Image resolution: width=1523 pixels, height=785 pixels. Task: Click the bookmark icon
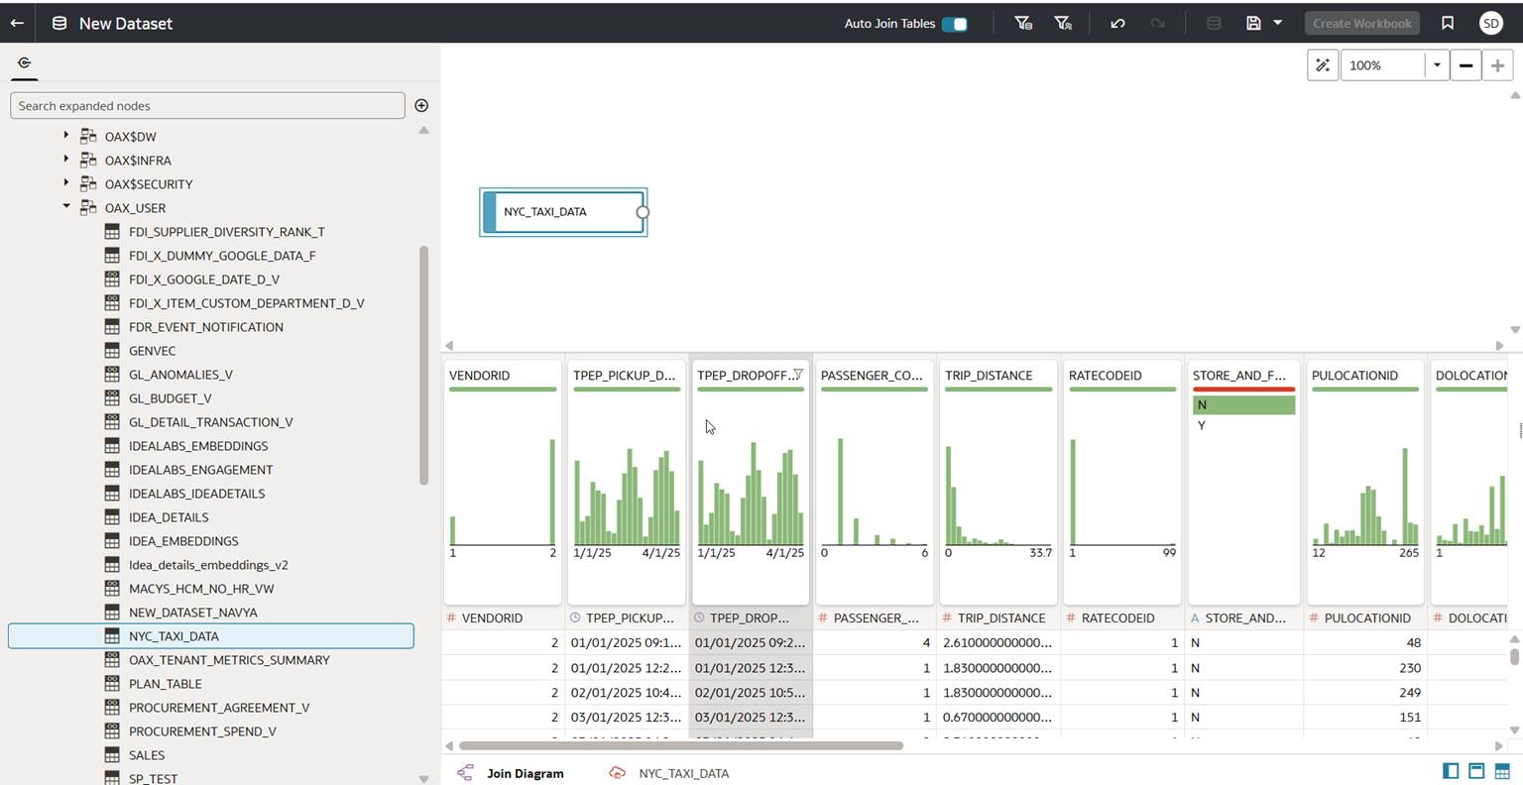(1448, 23)
